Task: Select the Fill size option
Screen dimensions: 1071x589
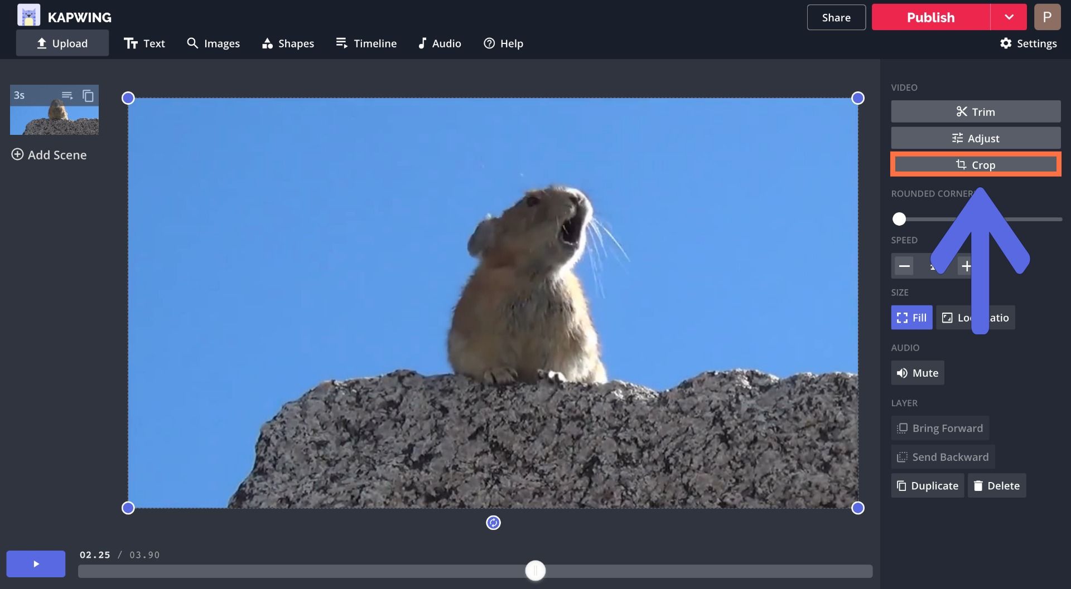Action: (911, 318)
